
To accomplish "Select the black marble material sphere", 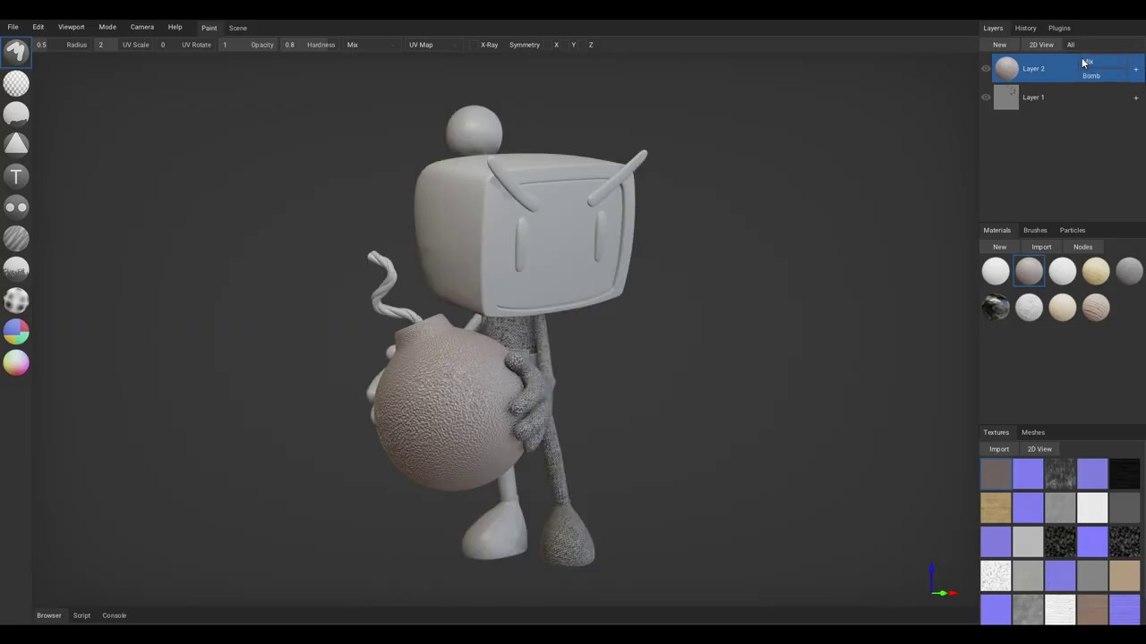I will point(996,308).
